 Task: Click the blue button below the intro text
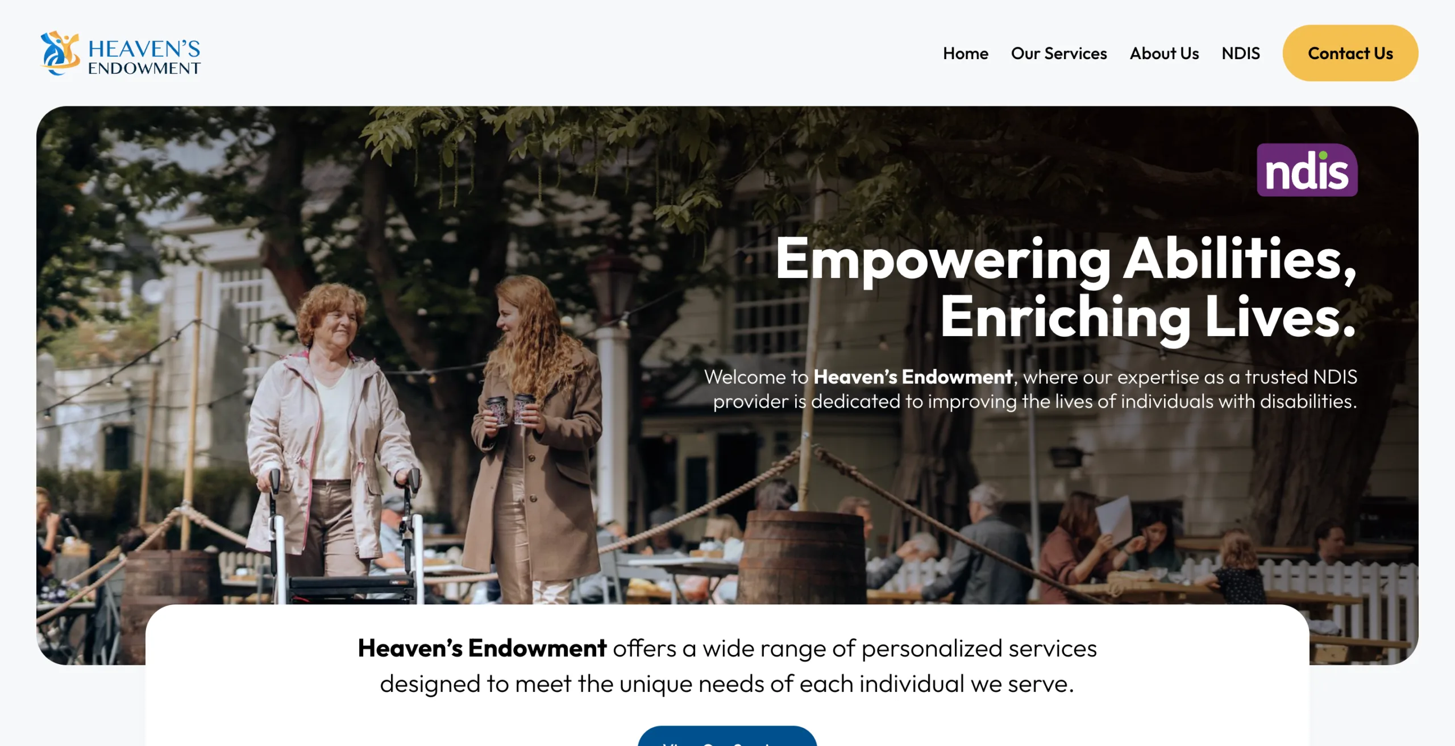tap(727, 736)
